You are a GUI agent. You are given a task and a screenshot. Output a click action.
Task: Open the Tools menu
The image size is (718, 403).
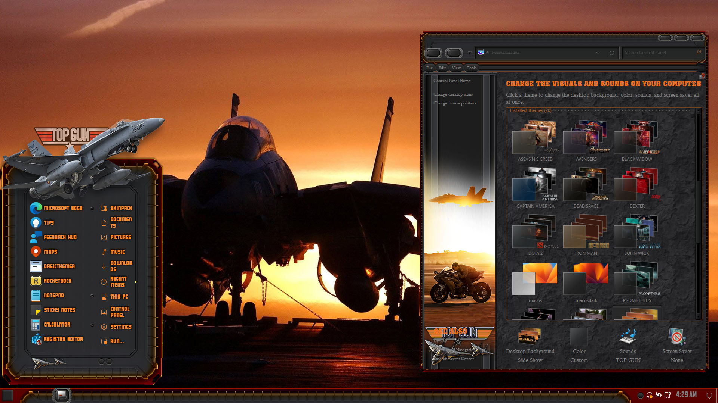[x=471, y=68]
